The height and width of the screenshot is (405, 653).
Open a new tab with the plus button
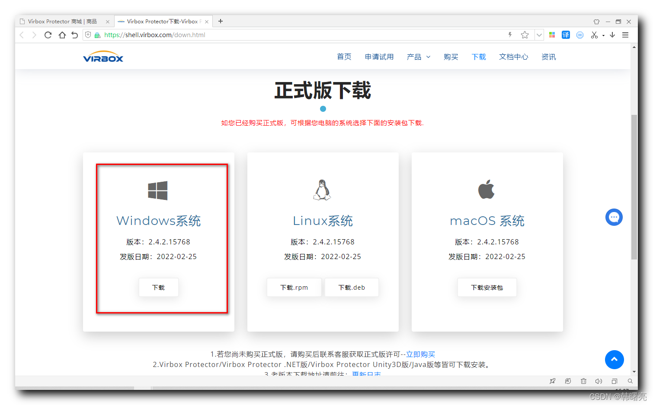221,21
